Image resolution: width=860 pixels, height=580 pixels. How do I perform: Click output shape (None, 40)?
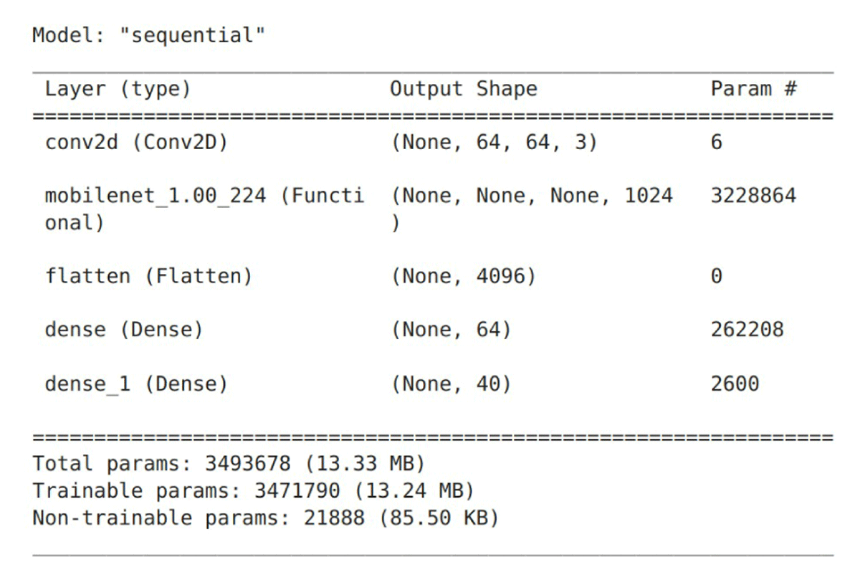451,384
